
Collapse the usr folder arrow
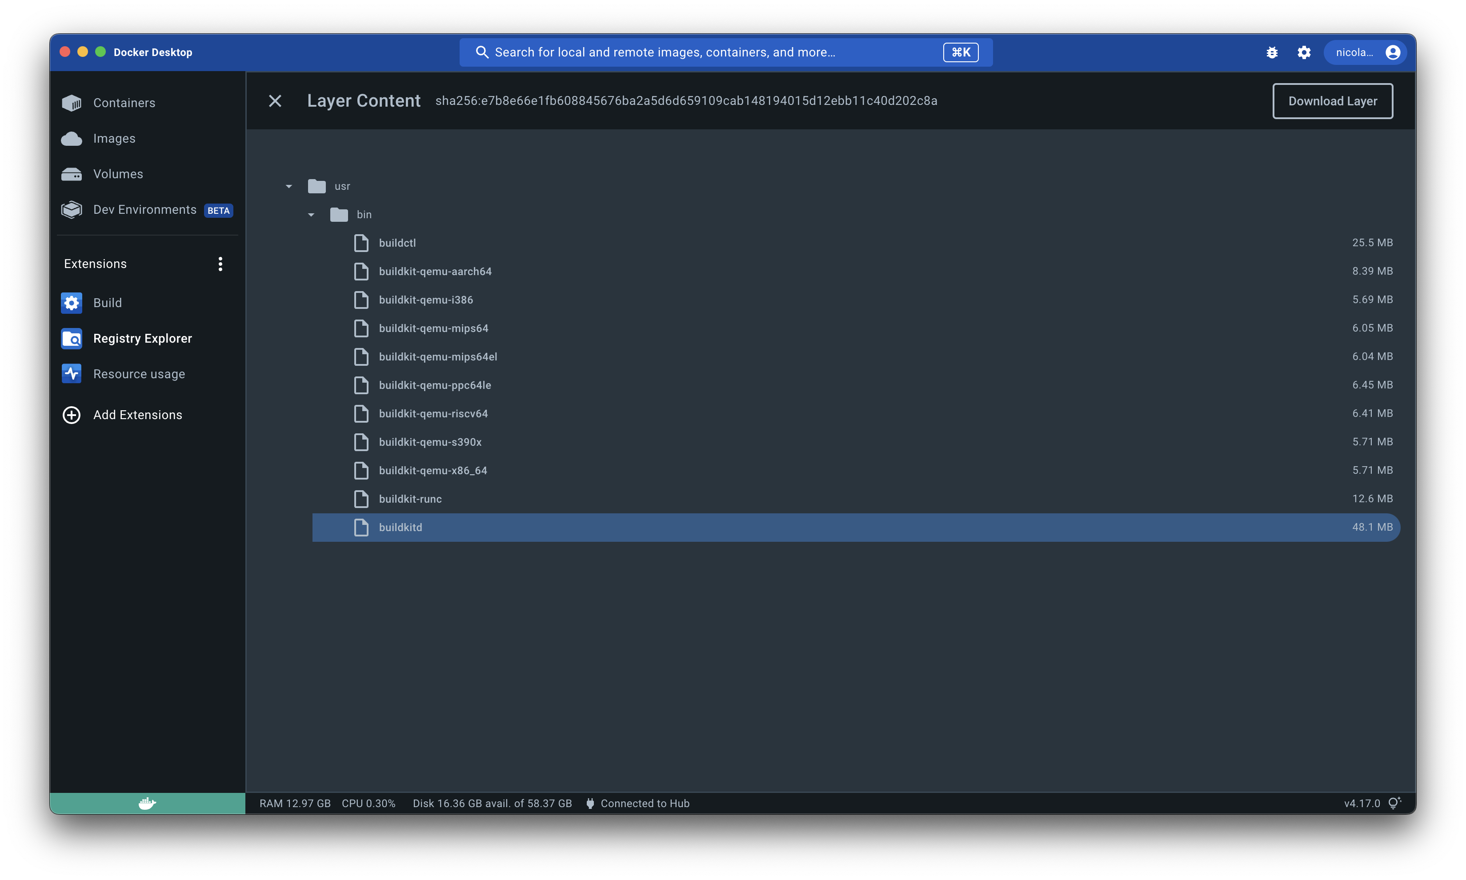(x=289, y=187)
